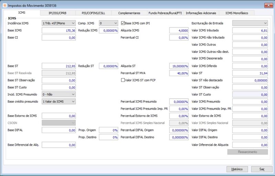Click the Base CI field
The height and width of the screenshot is (176, 275).
pyautogui.click(x=59, y=37)
